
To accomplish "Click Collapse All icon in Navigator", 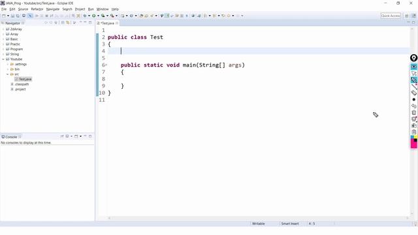I will tap(63, 23).
